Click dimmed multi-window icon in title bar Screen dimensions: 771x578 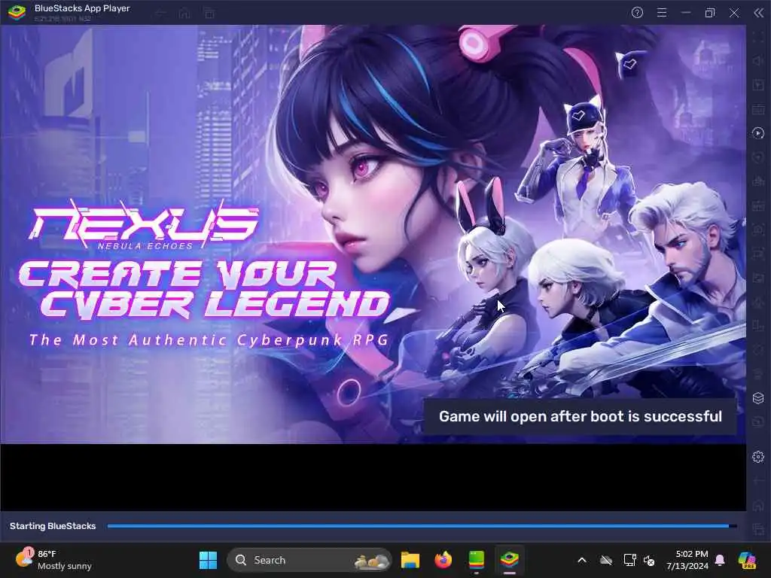point(209,14)
